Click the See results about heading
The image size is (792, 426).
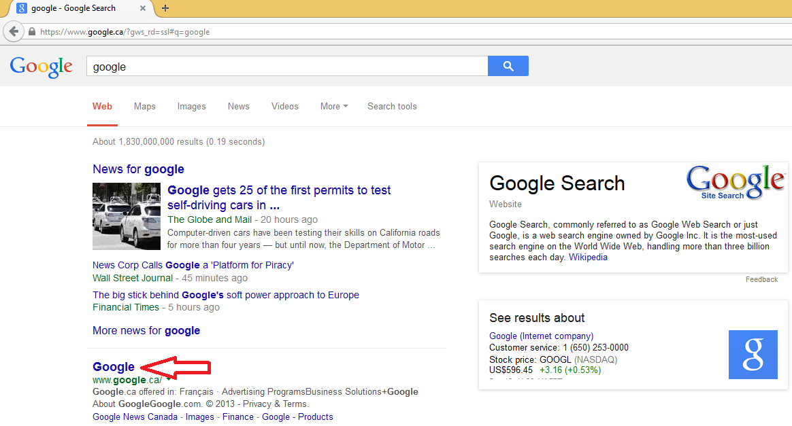point(537,318)
